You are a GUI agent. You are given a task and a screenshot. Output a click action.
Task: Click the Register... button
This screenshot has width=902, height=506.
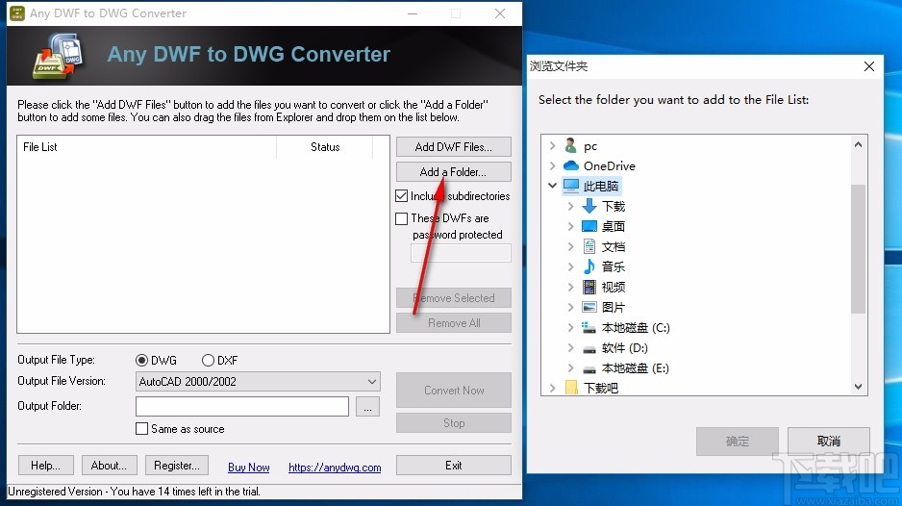(177, 466)
